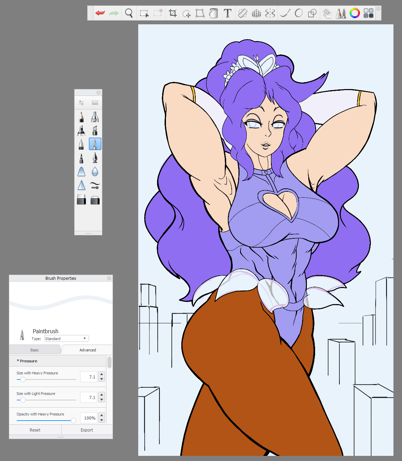Screen dimensions: 402x461
Task: Open Brush Library from brush palette header
Action: [x=95, y=103]
